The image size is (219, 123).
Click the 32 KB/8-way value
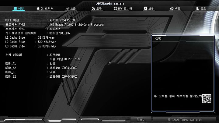[x=46, y=37]
